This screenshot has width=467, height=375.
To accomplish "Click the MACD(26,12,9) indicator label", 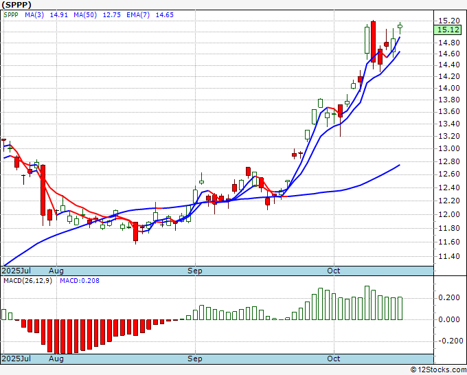I will pos(27,281).
